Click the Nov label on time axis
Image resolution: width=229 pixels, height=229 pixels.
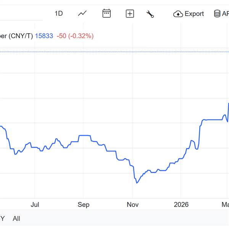(132, 205)
